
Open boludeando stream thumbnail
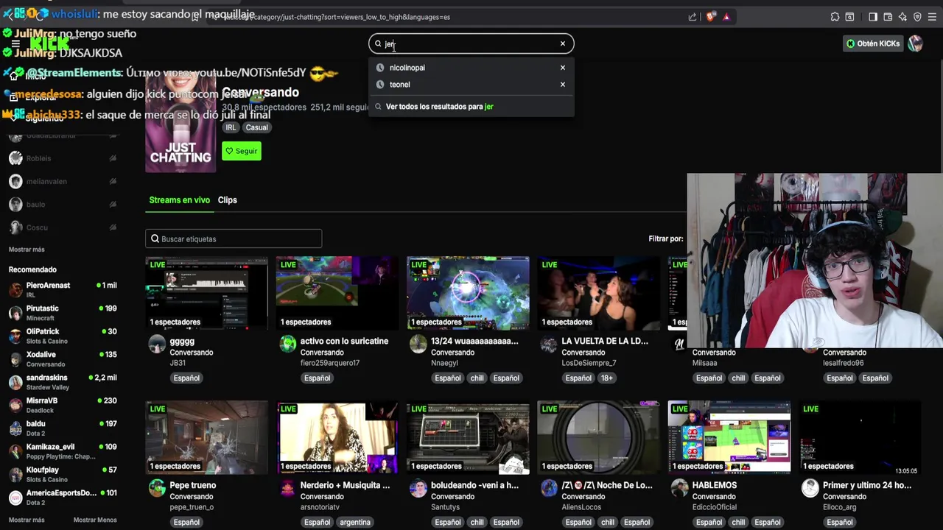pos(468,437)
